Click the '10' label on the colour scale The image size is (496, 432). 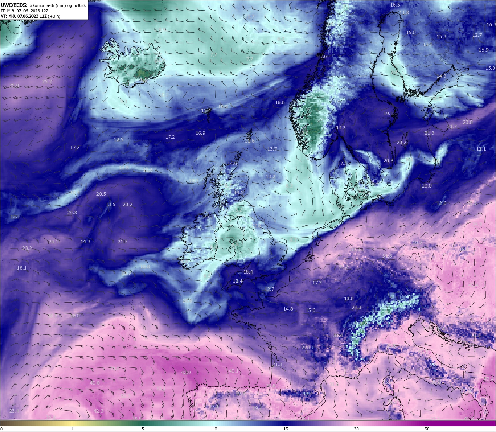(215, 429)
